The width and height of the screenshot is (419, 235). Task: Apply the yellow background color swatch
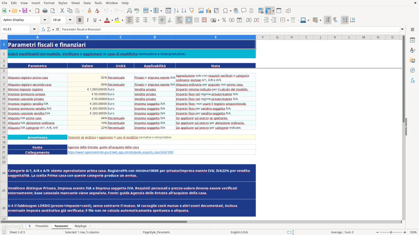pyautogui.click(x=117, y=20)
